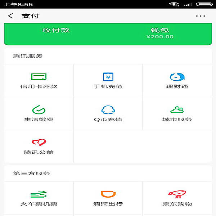Tap the 腾讯服务 section header
This screenshot has height=216, width=216.
[28, 56]
